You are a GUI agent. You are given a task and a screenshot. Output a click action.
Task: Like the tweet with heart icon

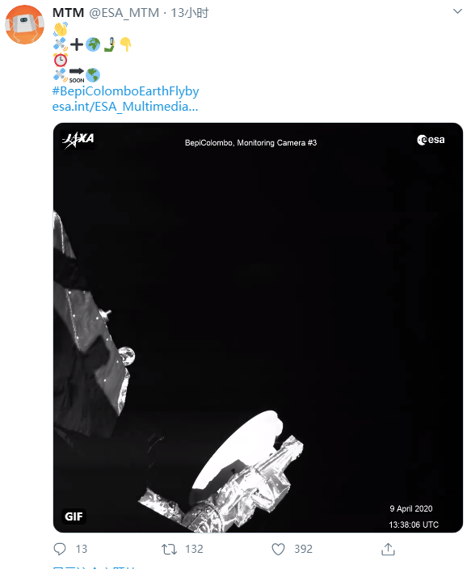click(278, 550)
